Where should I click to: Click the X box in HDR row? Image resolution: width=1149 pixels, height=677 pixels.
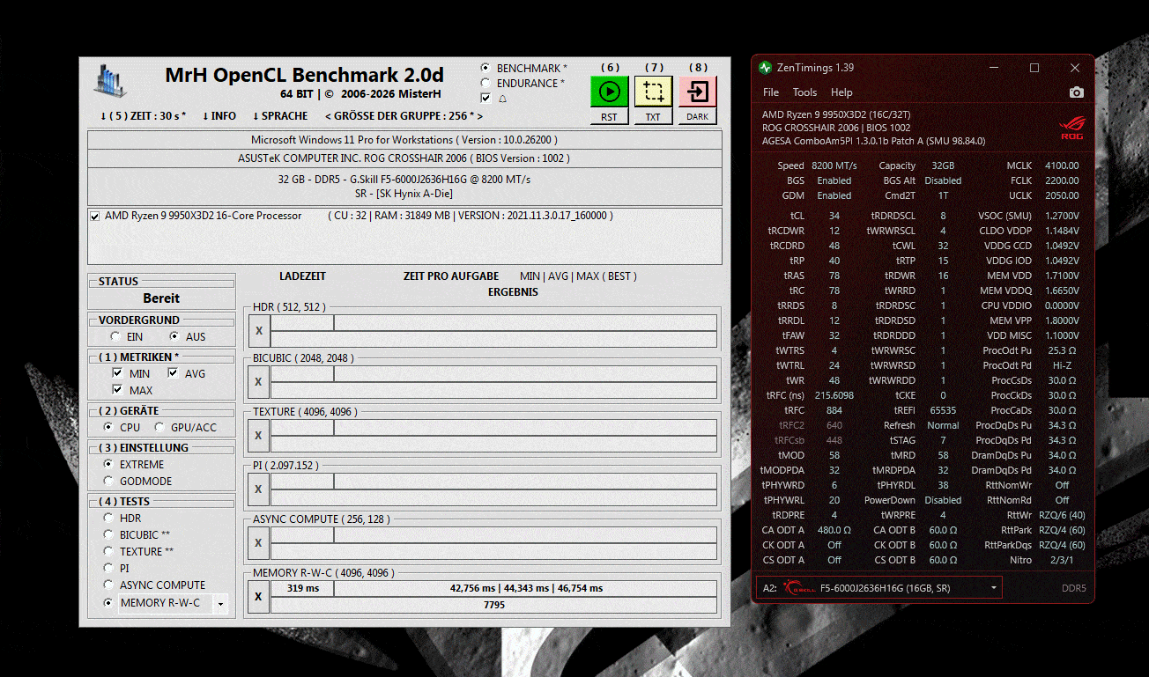(258, 331)
